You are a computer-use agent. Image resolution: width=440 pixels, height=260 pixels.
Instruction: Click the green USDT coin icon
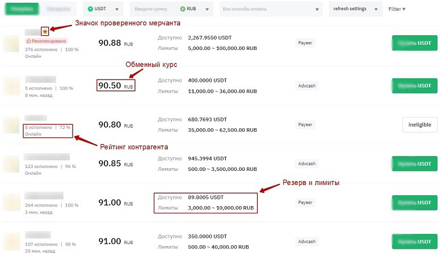(x=90, y=9)
